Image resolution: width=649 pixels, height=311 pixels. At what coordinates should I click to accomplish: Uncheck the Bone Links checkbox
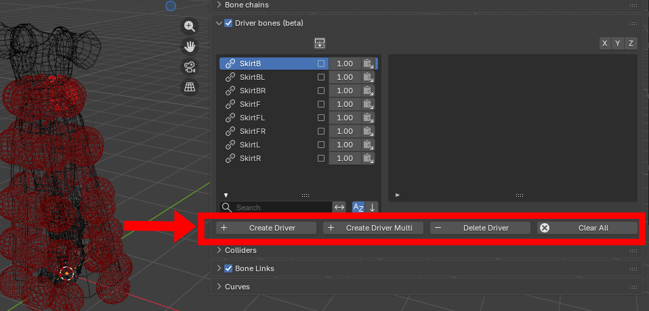[x=228, y=268]
